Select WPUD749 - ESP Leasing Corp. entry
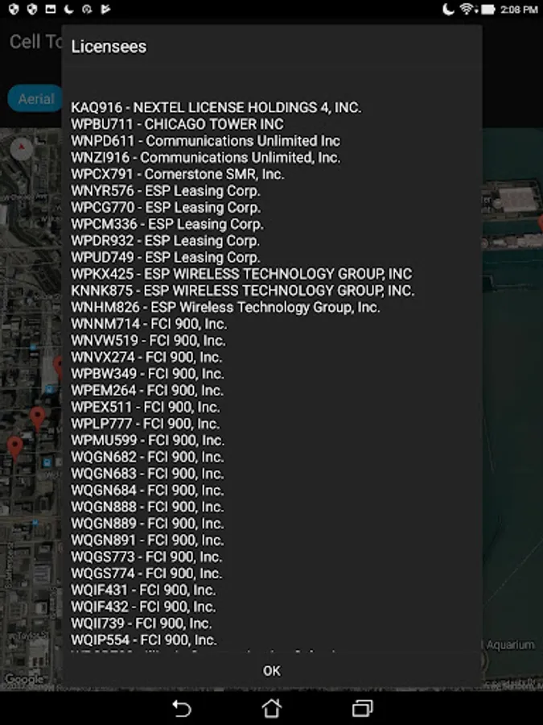 166,257
